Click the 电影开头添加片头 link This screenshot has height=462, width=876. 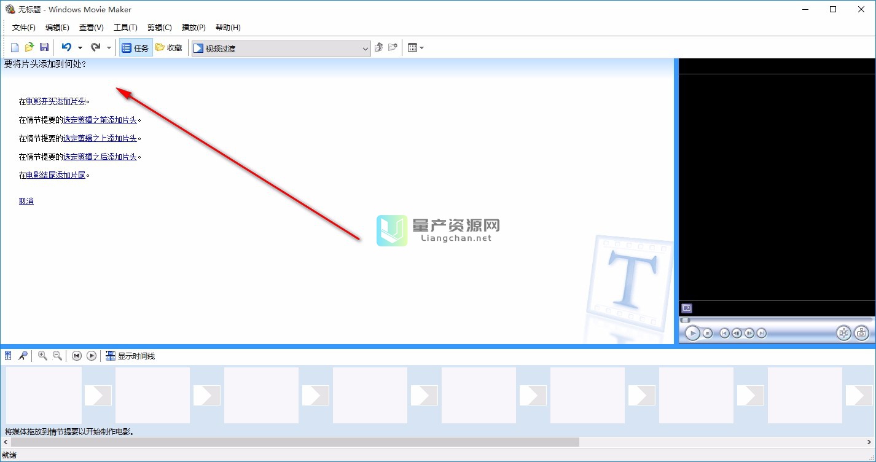coord(56,102)
